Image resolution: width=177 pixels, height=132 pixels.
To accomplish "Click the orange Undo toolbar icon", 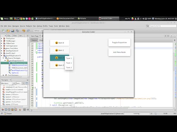I will coord(24,31).
